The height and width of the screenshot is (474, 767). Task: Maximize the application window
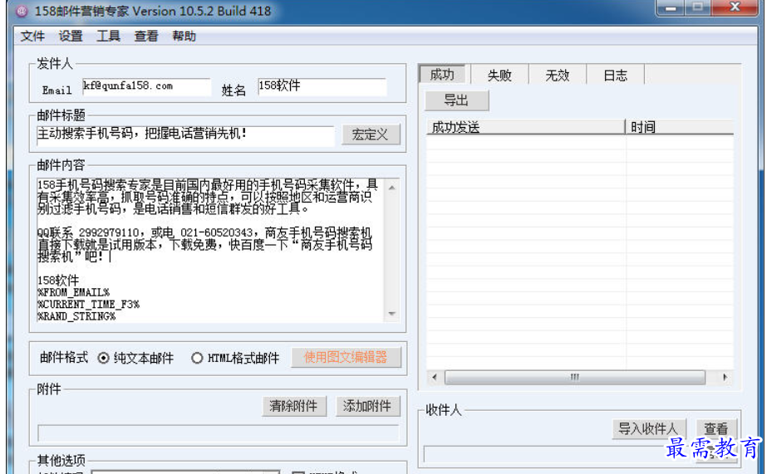point(698,7)
